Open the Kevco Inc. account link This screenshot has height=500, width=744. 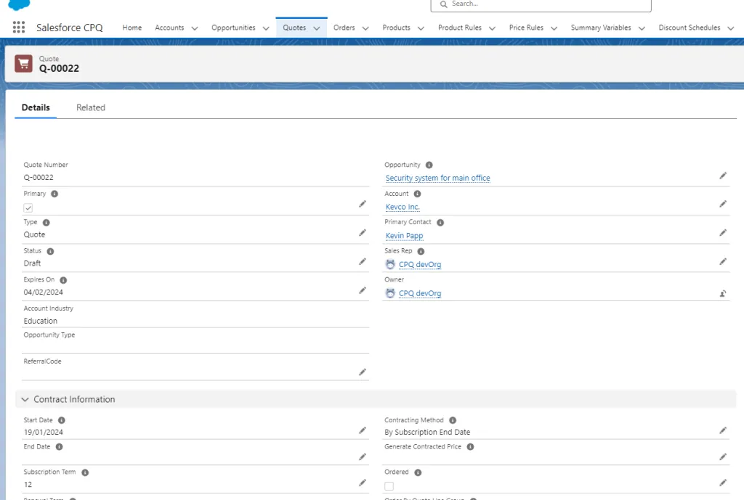pyautogui.click(x=403, y=207)
